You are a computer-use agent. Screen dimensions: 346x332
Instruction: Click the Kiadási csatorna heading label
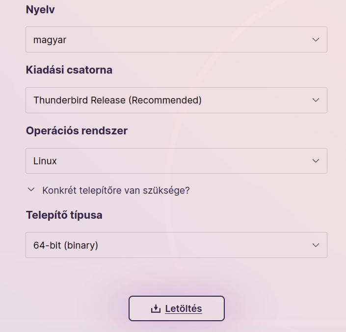click(x=69, y=70)
